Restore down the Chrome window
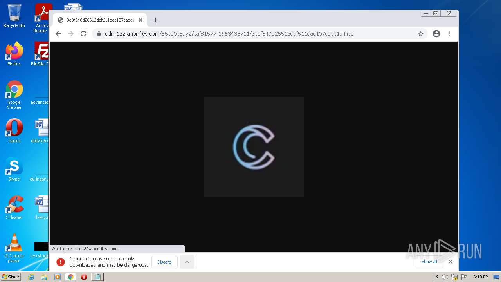Image resolution: width=501 pixels, height=282 pixels. pyautogui.click(x=436, y=13)
